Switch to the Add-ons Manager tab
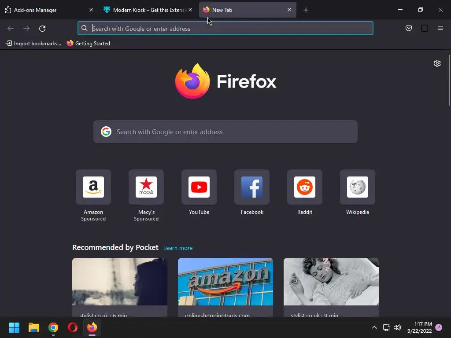Screen dimensions: 451x338 pyautogui.click(x=49, y=10)
